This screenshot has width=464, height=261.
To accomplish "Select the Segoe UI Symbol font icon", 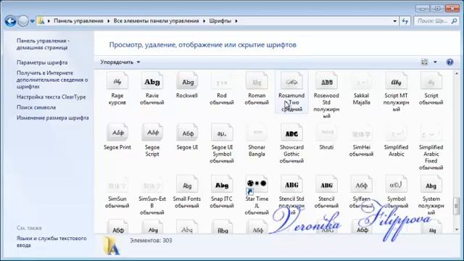I will click(222, 133).
